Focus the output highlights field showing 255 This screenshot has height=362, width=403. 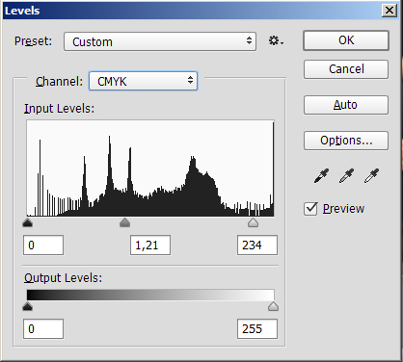pyautogui.click(x=257, y=329)
